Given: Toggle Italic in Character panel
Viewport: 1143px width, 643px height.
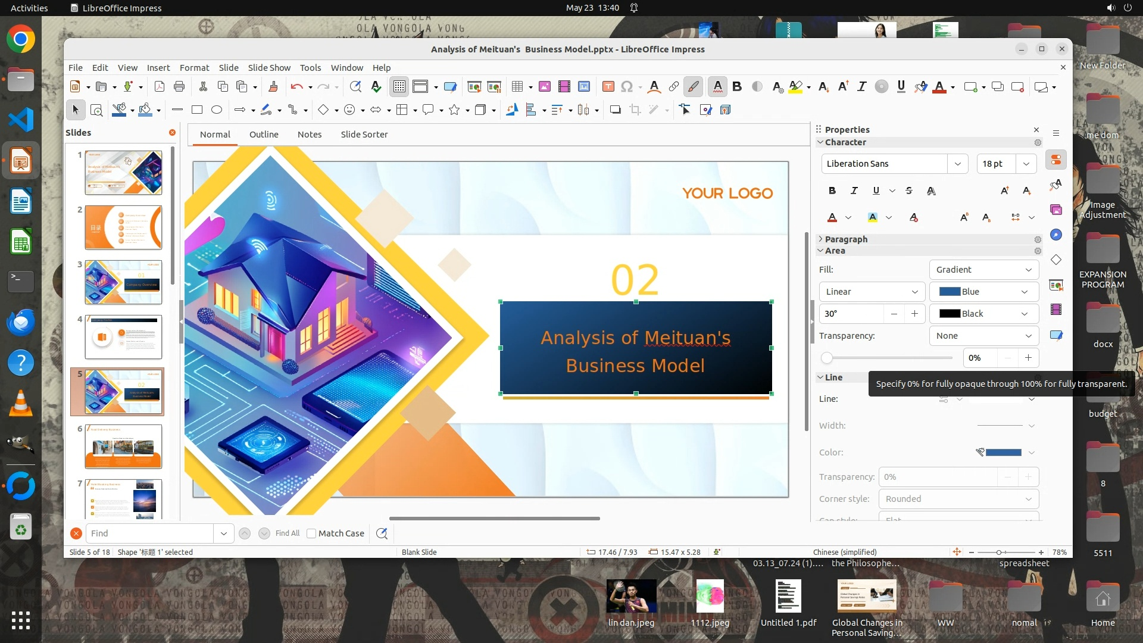Looking at the screenshot, I should pos(854,191).
